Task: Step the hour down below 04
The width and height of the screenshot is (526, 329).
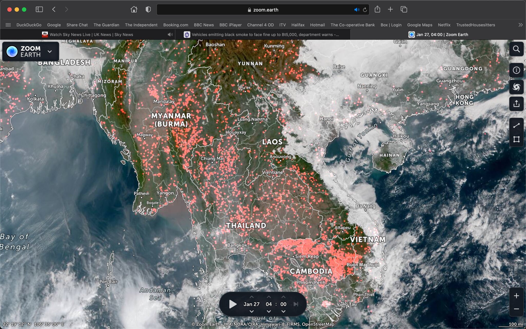Action: 269,312
